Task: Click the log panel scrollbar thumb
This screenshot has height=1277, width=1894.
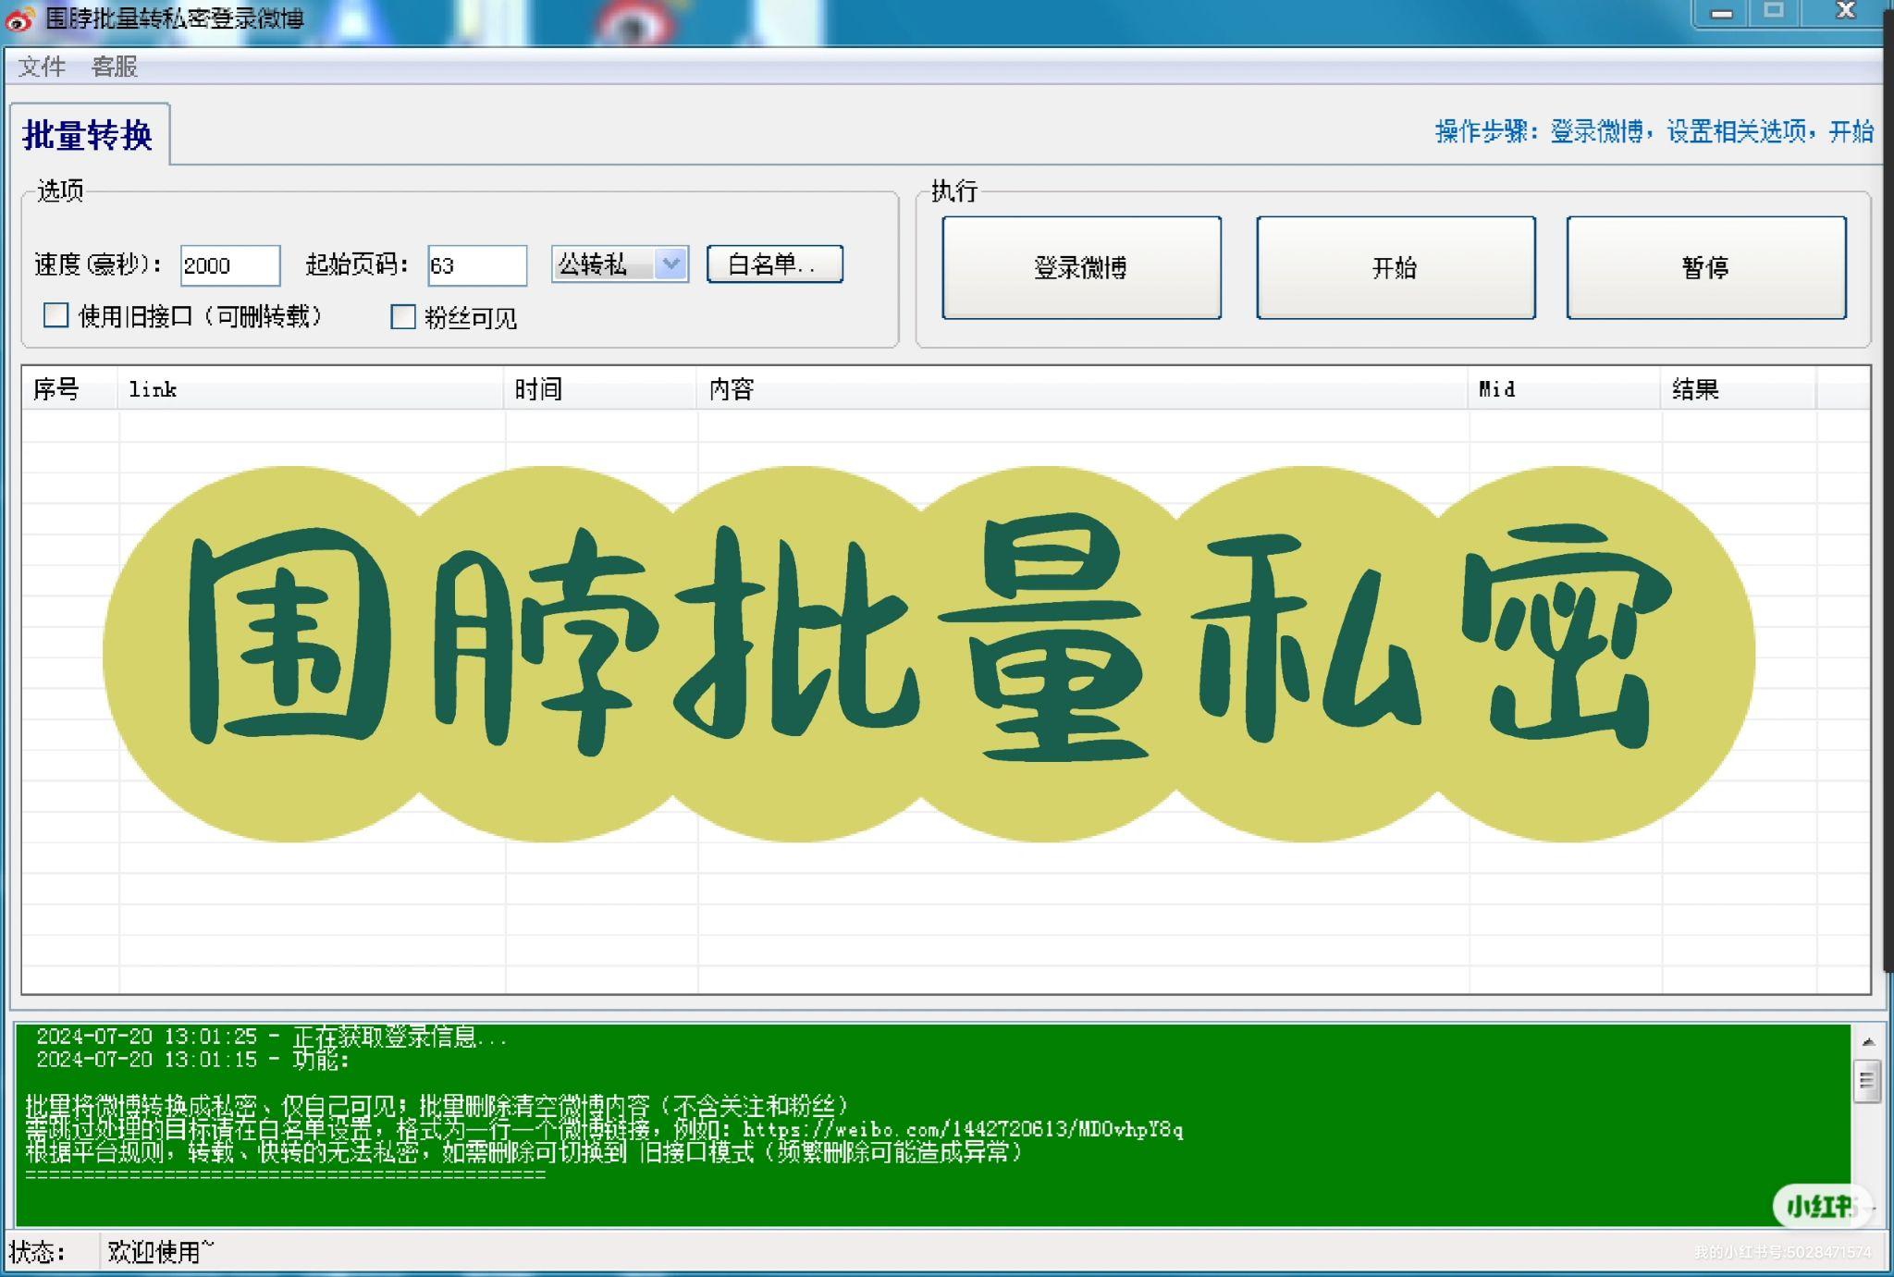Action: tap(1867, 1080)
